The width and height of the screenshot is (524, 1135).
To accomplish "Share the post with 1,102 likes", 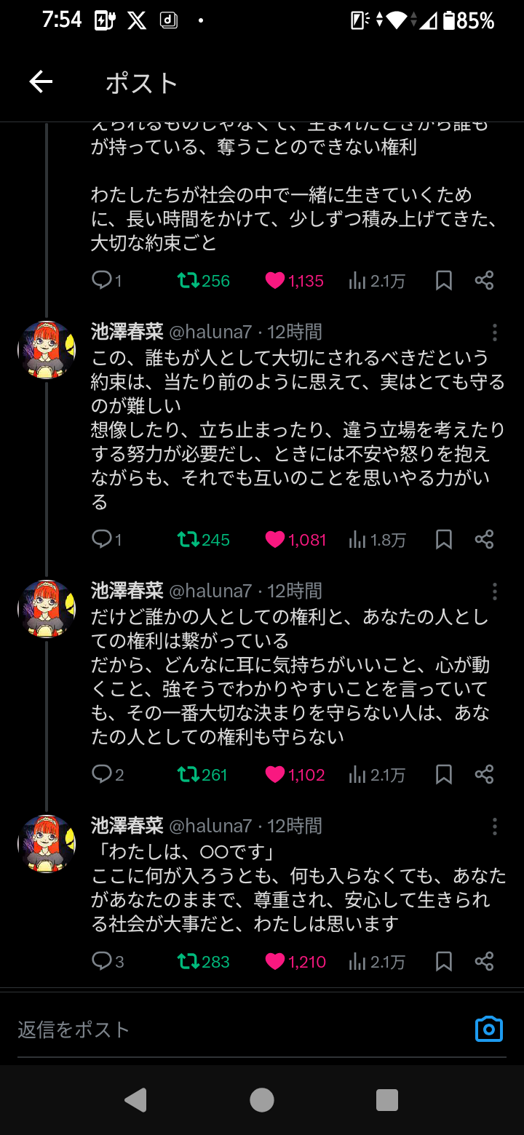I will click(484, 775).
